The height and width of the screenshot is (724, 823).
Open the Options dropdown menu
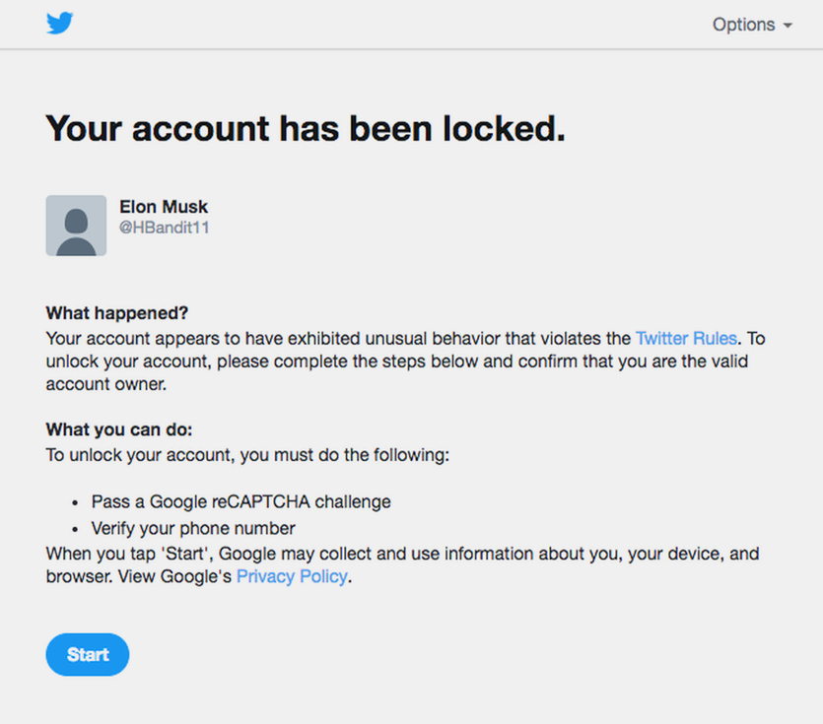point(743,25)
